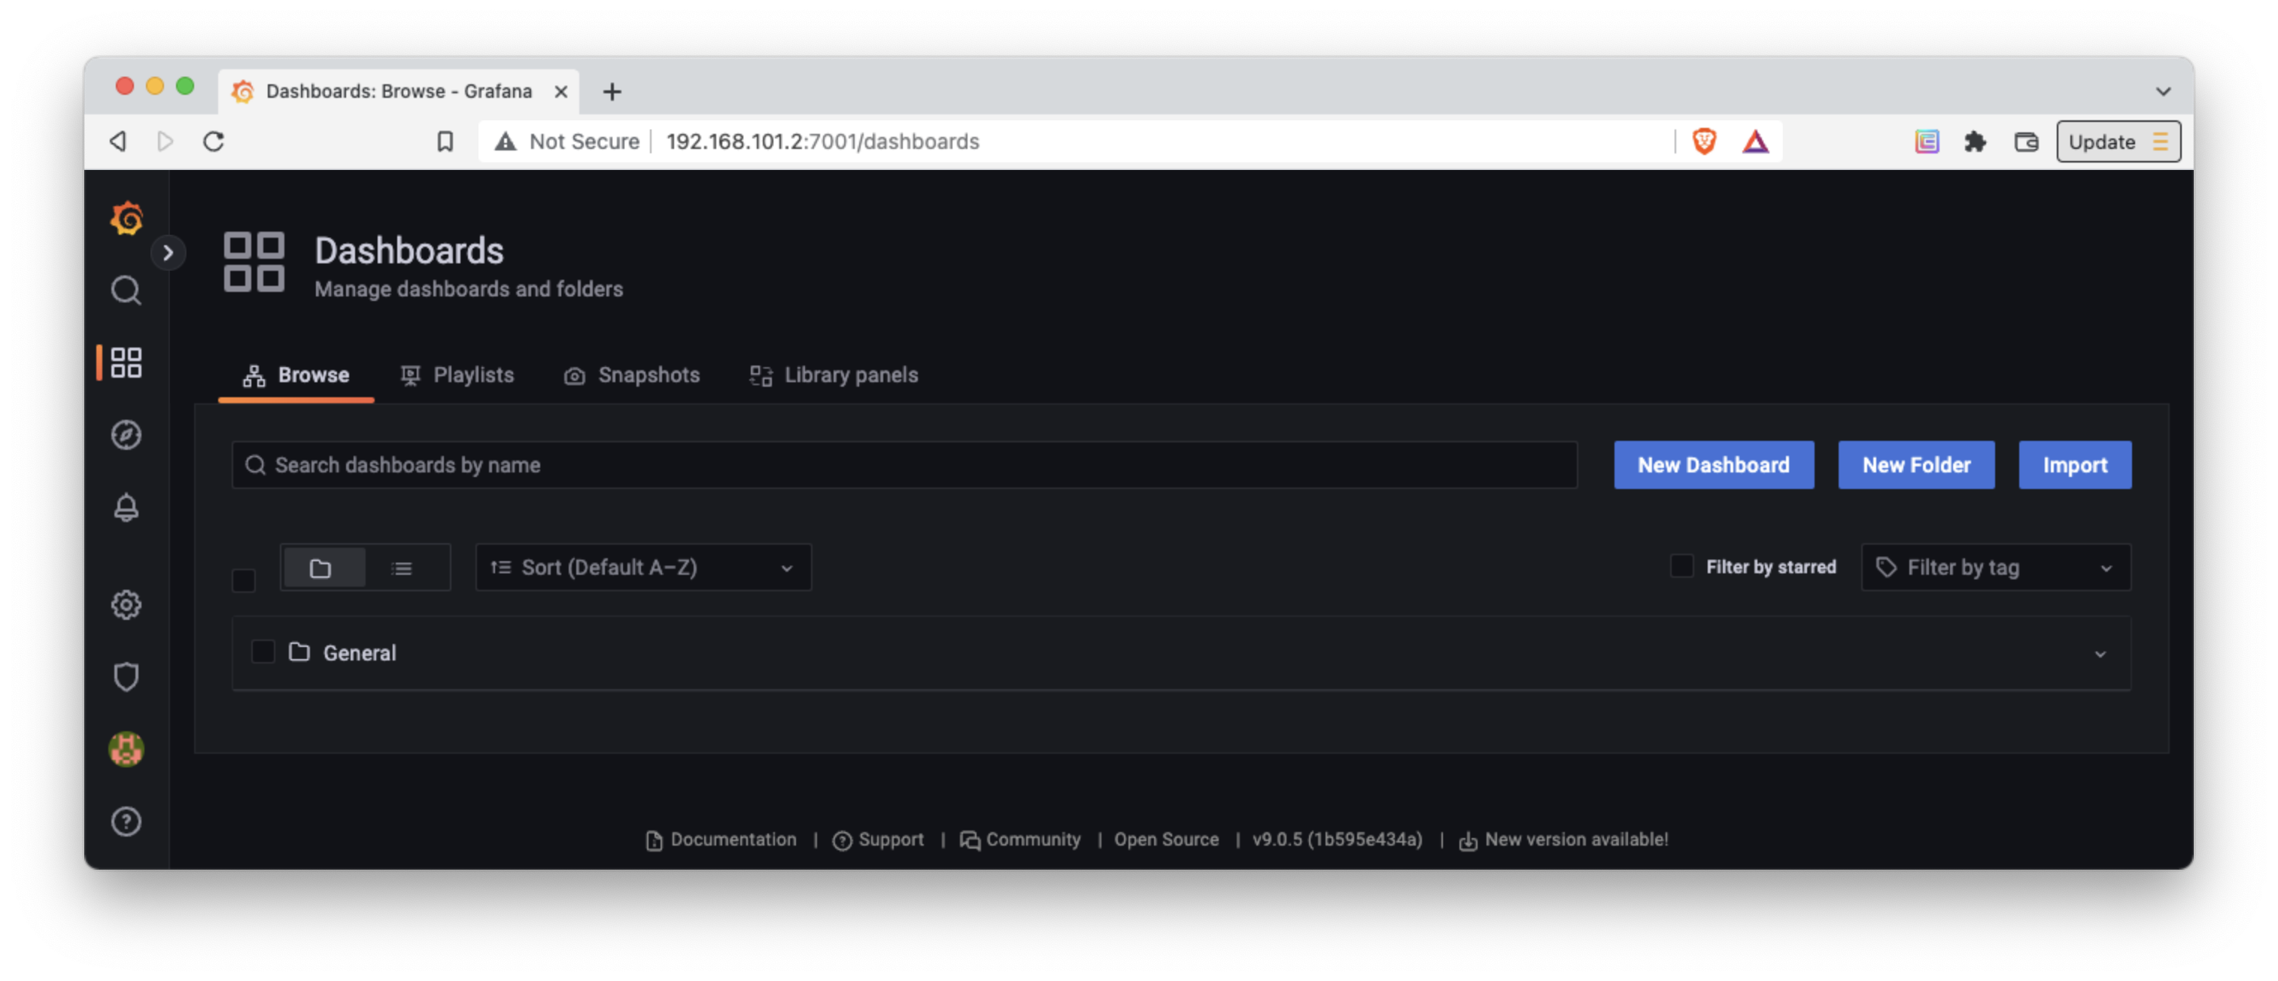Switch to list view layout
The image size is (2278, 981).
click(x=402, y=568)
